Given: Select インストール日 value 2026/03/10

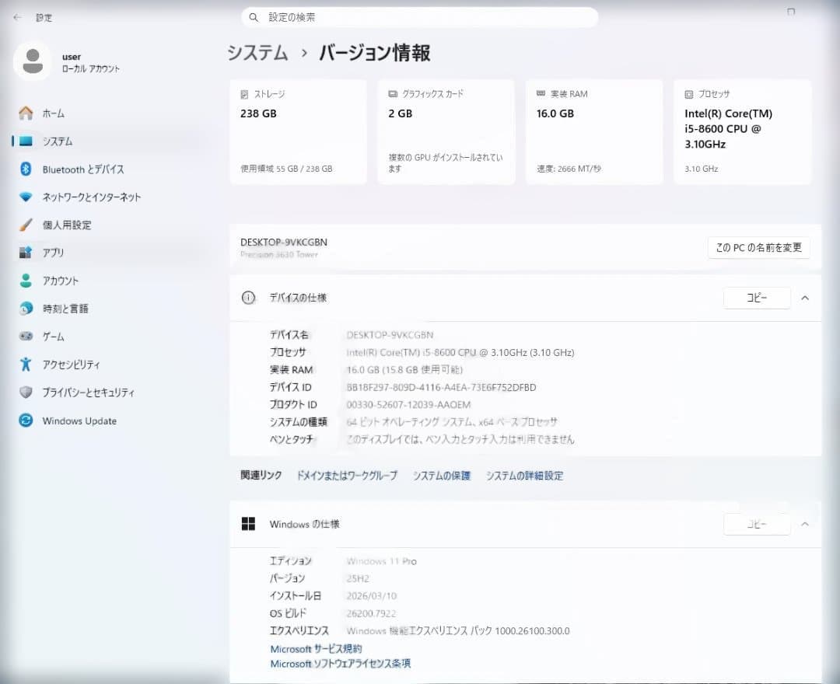Looking at the screenshot, I should pos(371,595).
